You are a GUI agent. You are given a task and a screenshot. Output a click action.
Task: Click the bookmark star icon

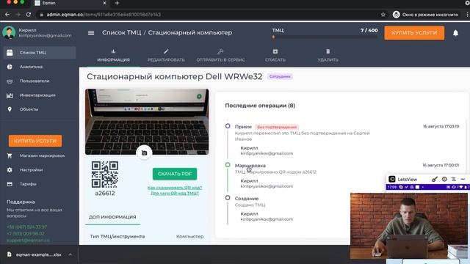(383, 15)
